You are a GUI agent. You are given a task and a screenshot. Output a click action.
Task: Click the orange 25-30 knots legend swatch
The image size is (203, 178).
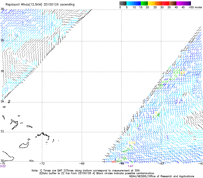159,3
